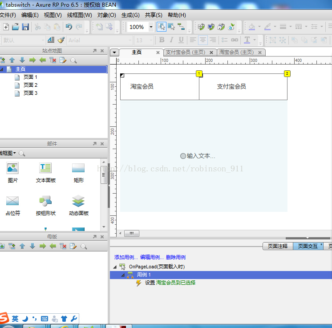Toggle bullet list formatting
The image size is (332, 328).
224,40
